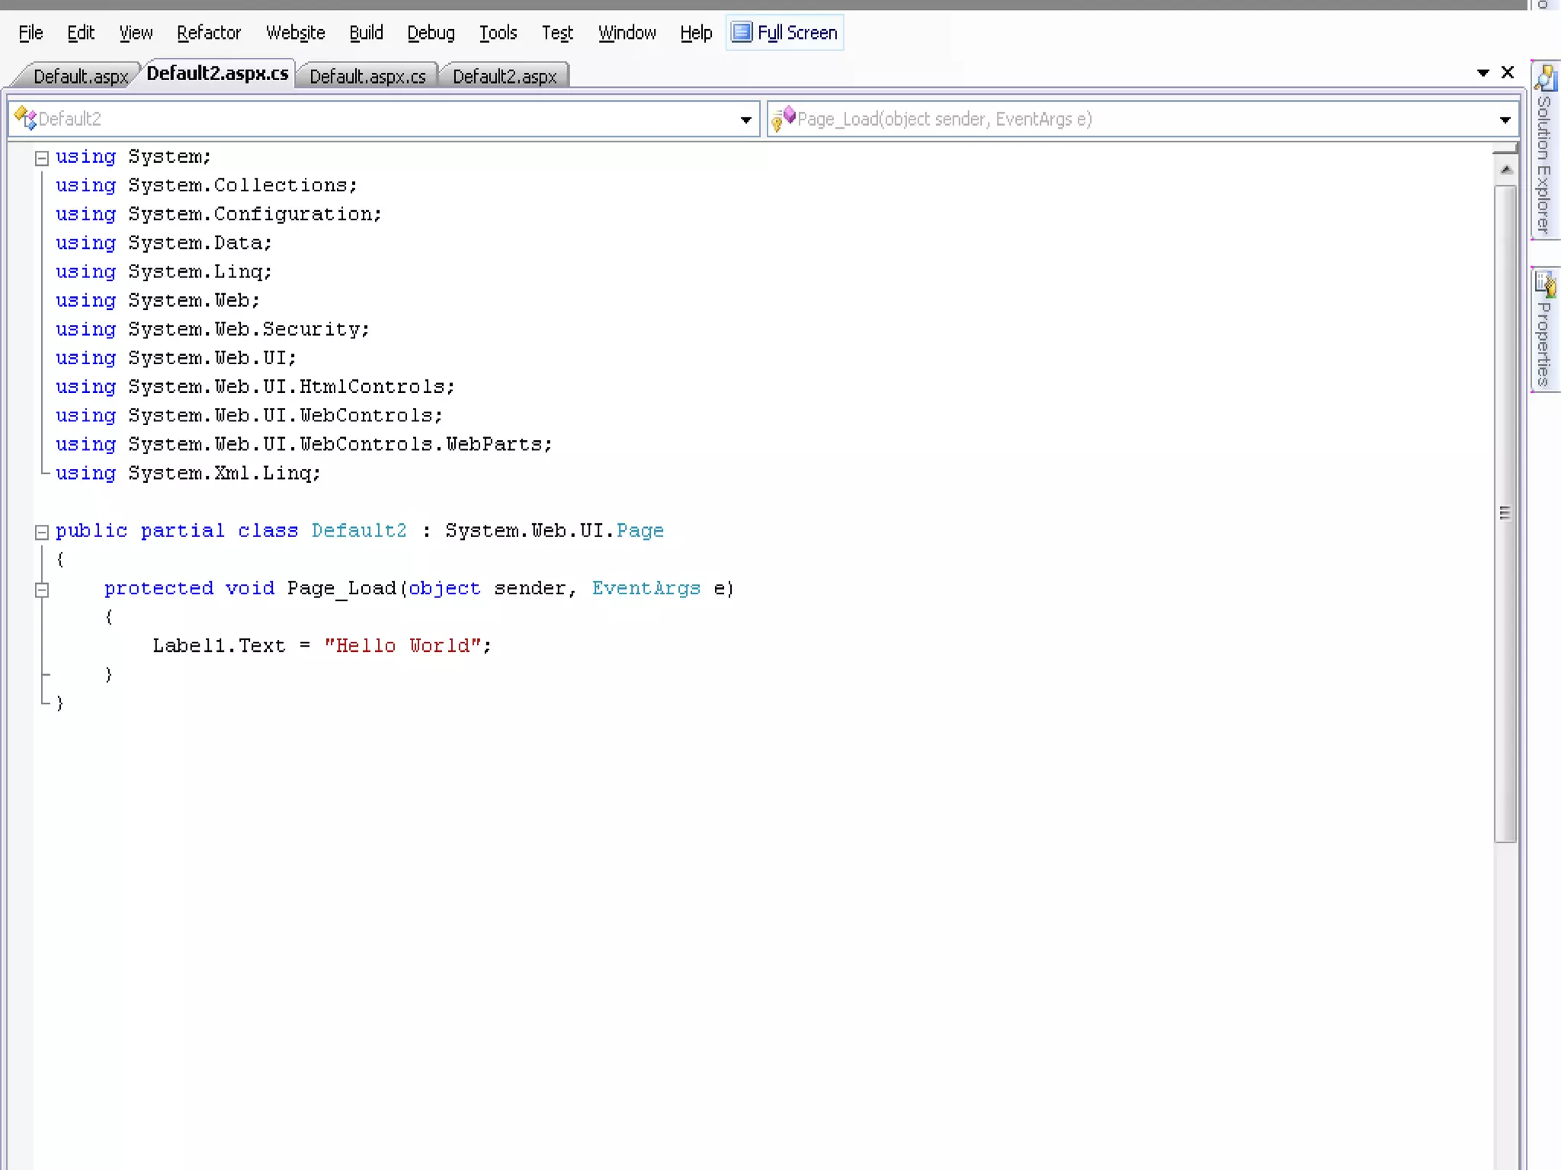Open the Website menu

tap(295, 33)
